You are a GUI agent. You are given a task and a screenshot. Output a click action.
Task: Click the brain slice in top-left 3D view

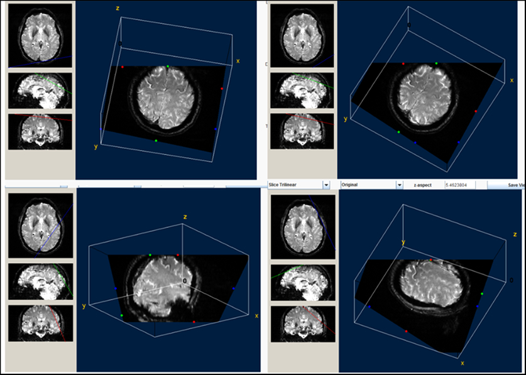(x=168, y=99)
